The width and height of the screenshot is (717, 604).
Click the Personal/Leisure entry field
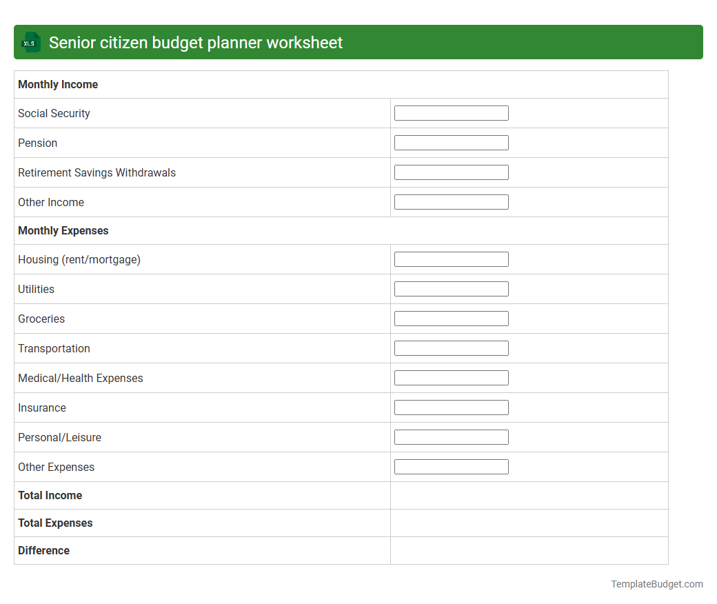[451, 436]
